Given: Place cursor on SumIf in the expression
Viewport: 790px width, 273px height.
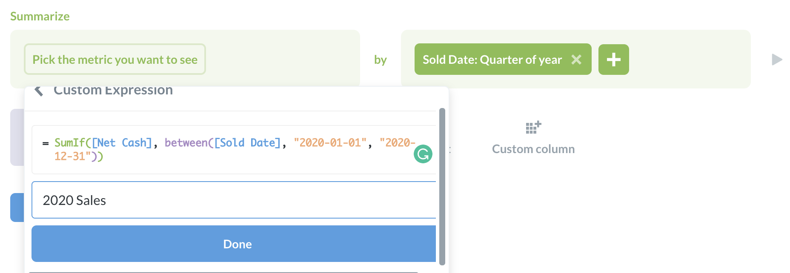Looking at the screenshot, I should click(69, 143).
